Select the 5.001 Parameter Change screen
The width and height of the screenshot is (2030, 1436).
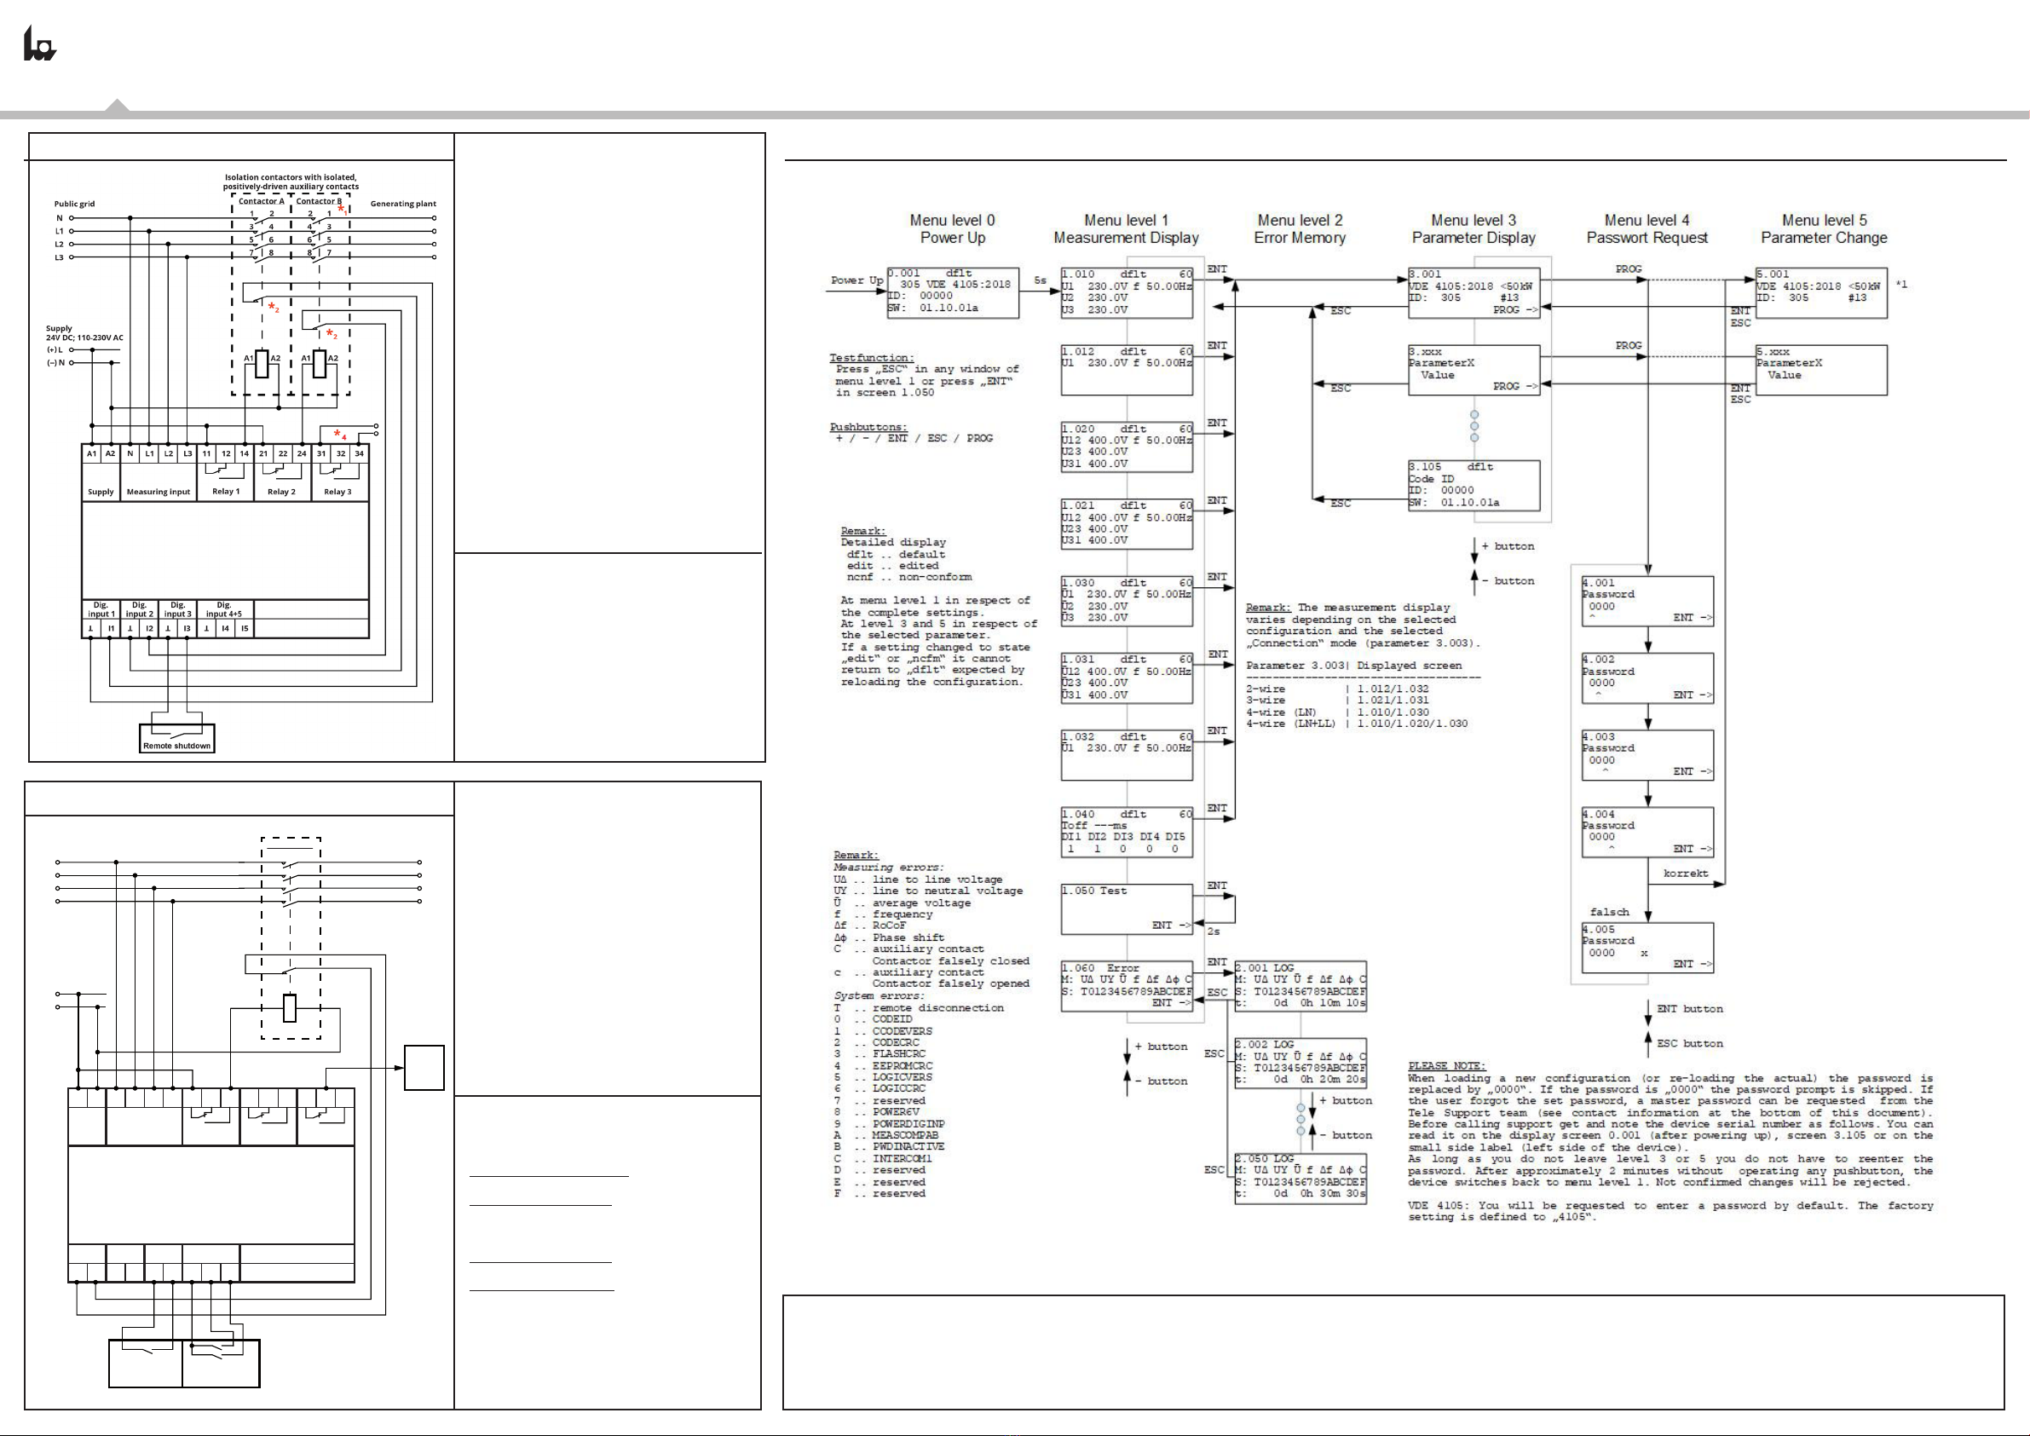click(1821, 292)
